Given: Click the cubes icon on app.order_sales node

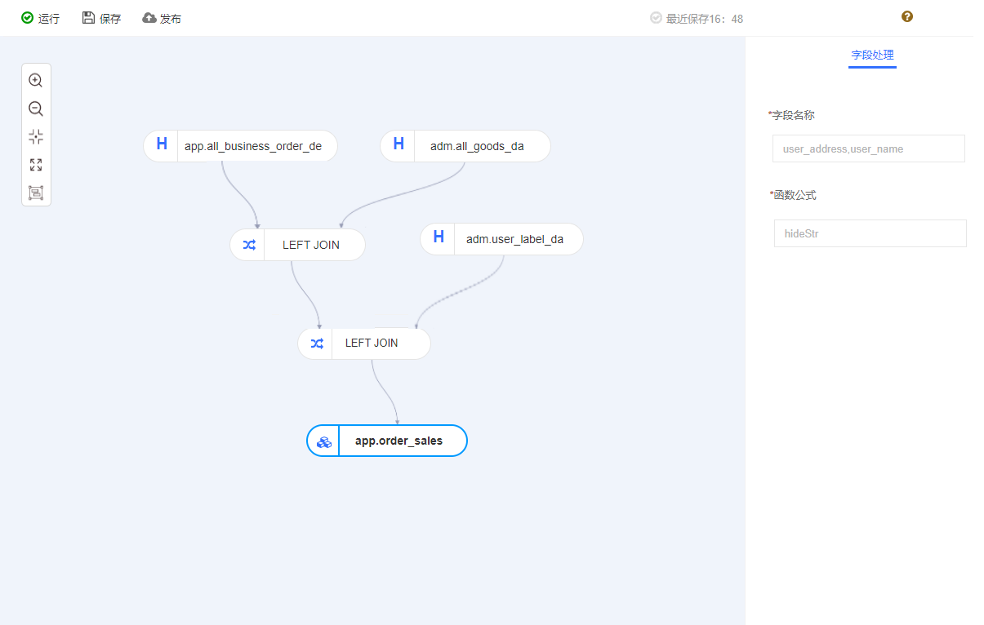Looking at the screenshot, I should (x=323, y=441).
